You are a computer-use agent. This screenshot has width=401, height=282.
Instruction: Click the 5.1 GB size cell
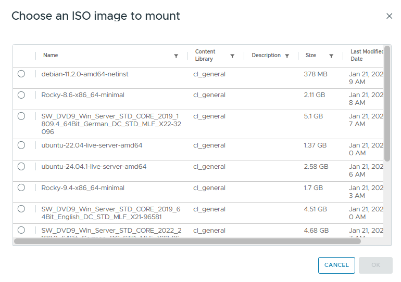(x=314, y=116)
